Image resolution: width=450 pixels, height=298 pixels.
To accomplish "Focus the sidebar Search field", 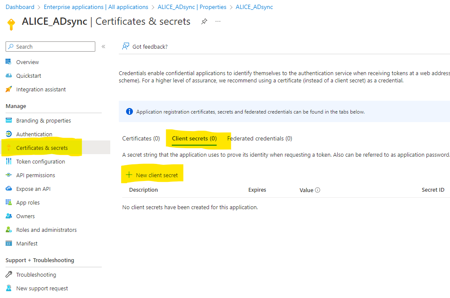I will tap(50, 47).
